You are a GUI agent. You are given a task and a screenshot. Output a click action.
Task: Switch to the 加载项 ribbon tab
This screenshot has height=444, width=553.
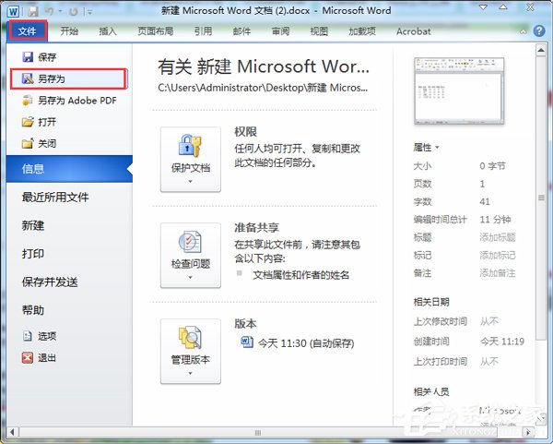(362, 31)
